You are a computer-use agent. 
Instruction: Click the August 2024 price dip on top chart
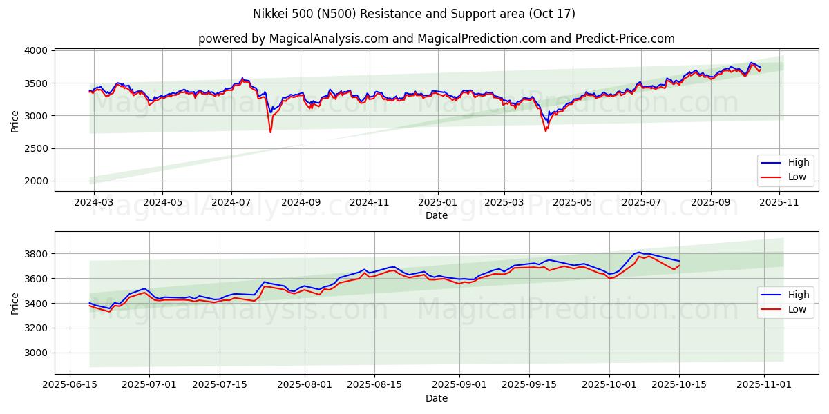(x=270, y=131)
